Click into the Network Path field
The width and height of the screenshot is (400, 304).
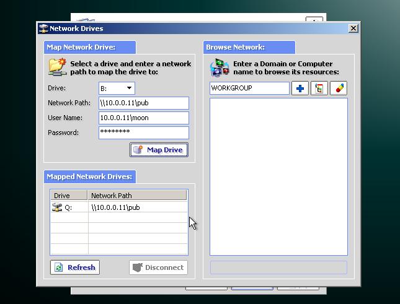coord(143,103)
